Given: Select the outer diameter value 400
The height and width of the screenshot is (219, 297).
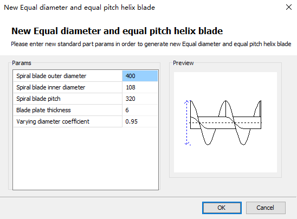Looking at the screenshot, I should [x=140, y=76].
